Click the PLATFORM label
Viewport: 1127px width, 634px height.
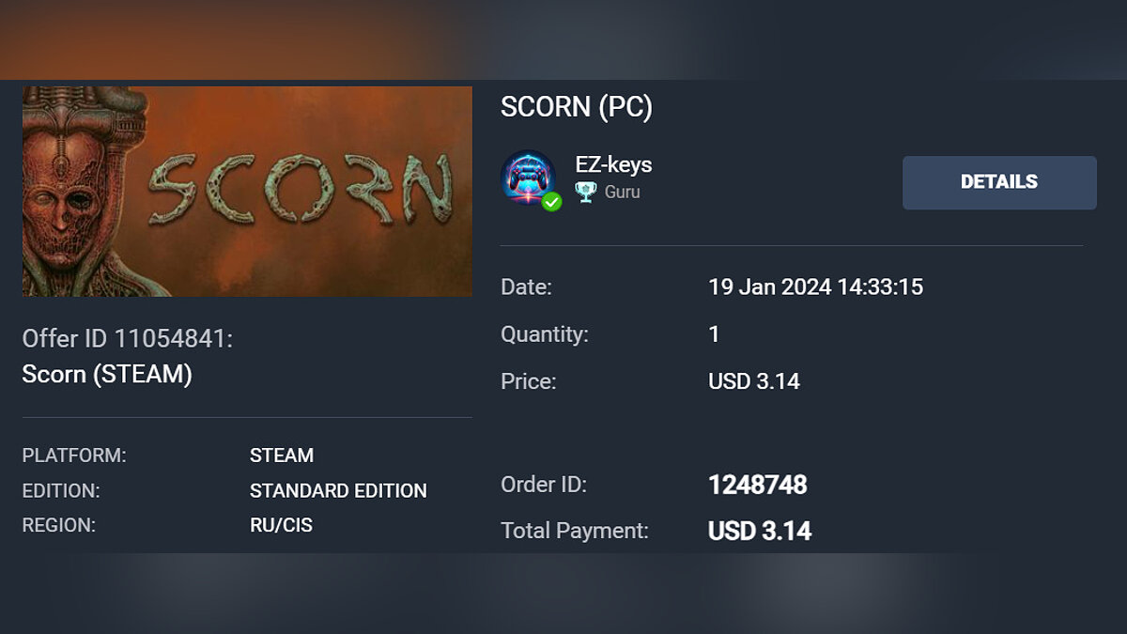[x=74, y=456]
